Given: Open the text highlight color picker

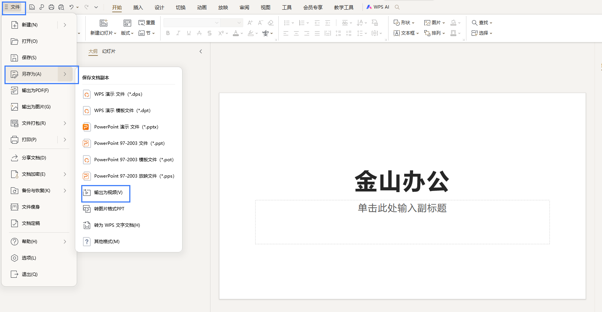Looking at the screenshot, I should pos(256,34).
